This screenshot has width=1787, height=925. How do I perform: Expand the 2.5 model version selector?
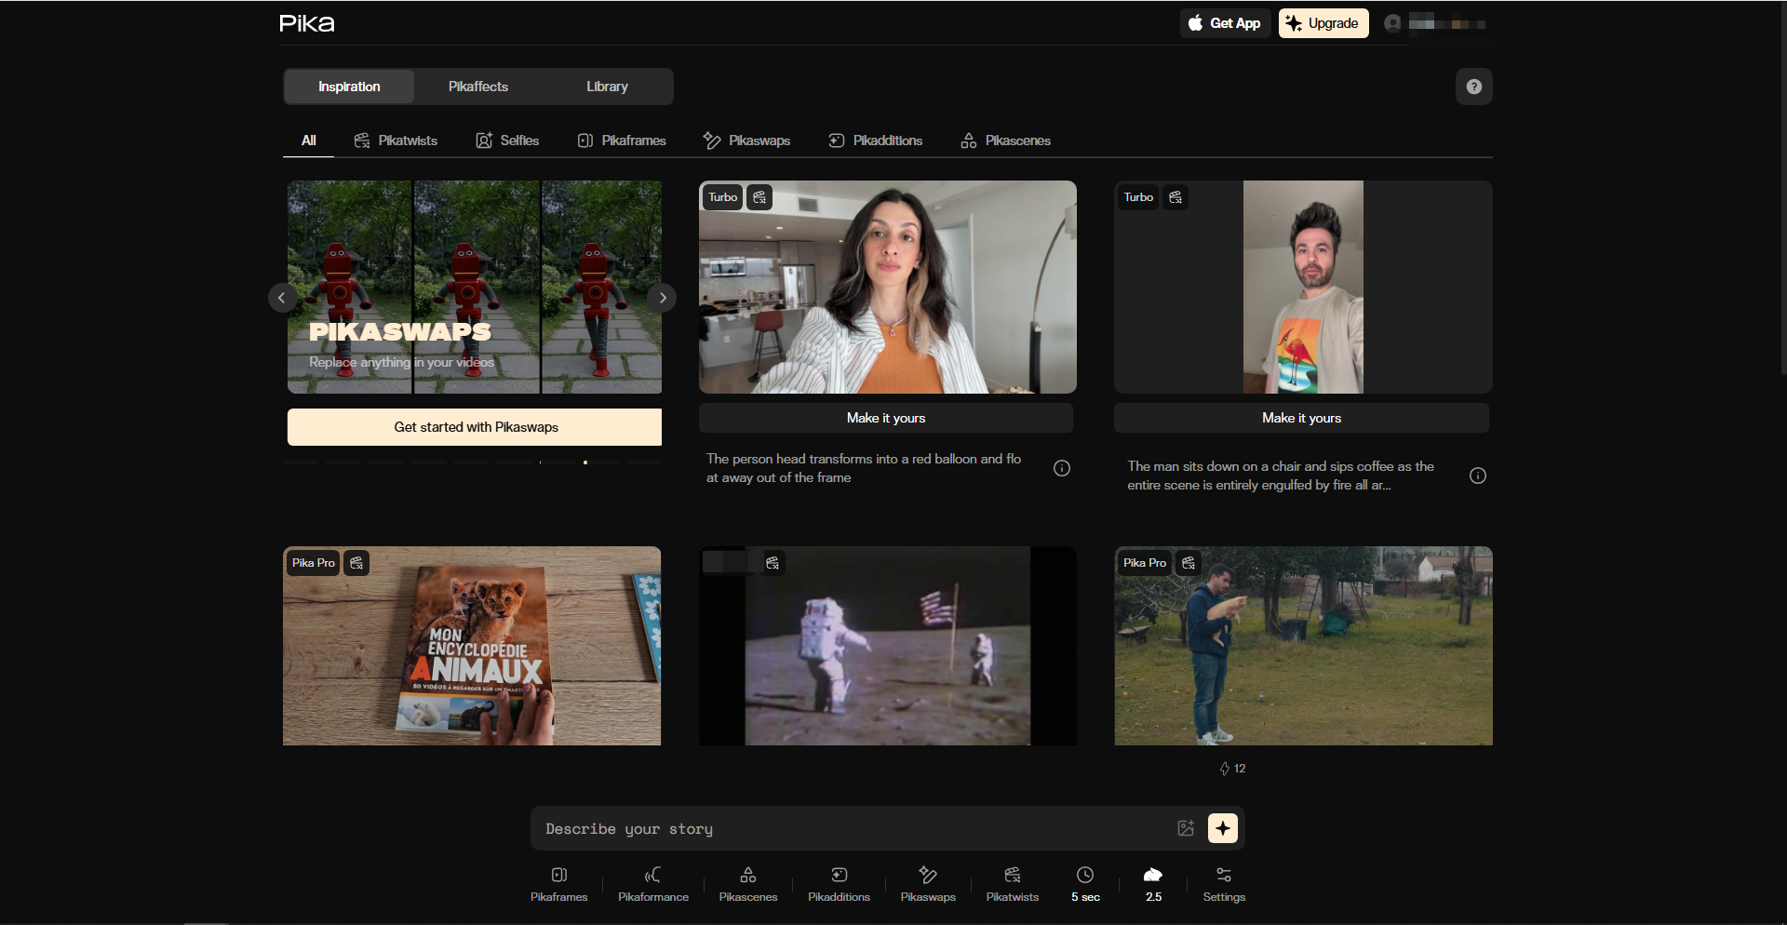(x=1153, y=883)
